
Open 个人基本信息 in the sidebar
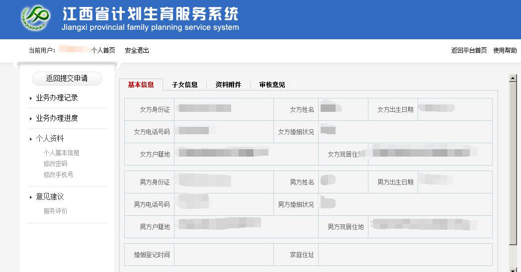(x=62, y=153)
